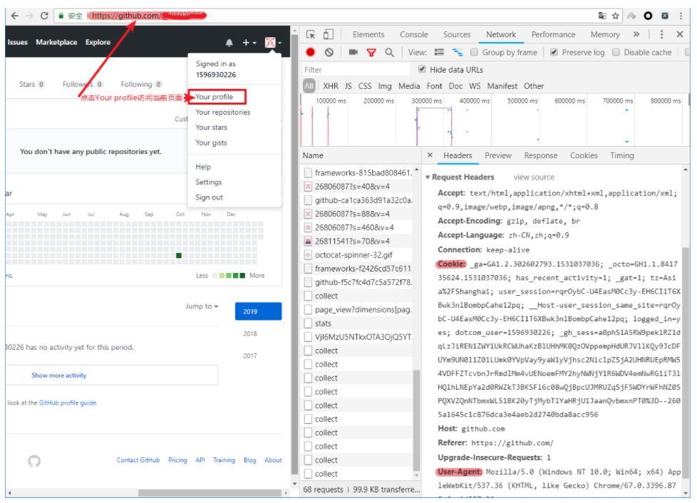Image resolution: width=697 pixels, height=503 pixels.
Task: Close the DevTools panel
Action: tap(680, 35)
